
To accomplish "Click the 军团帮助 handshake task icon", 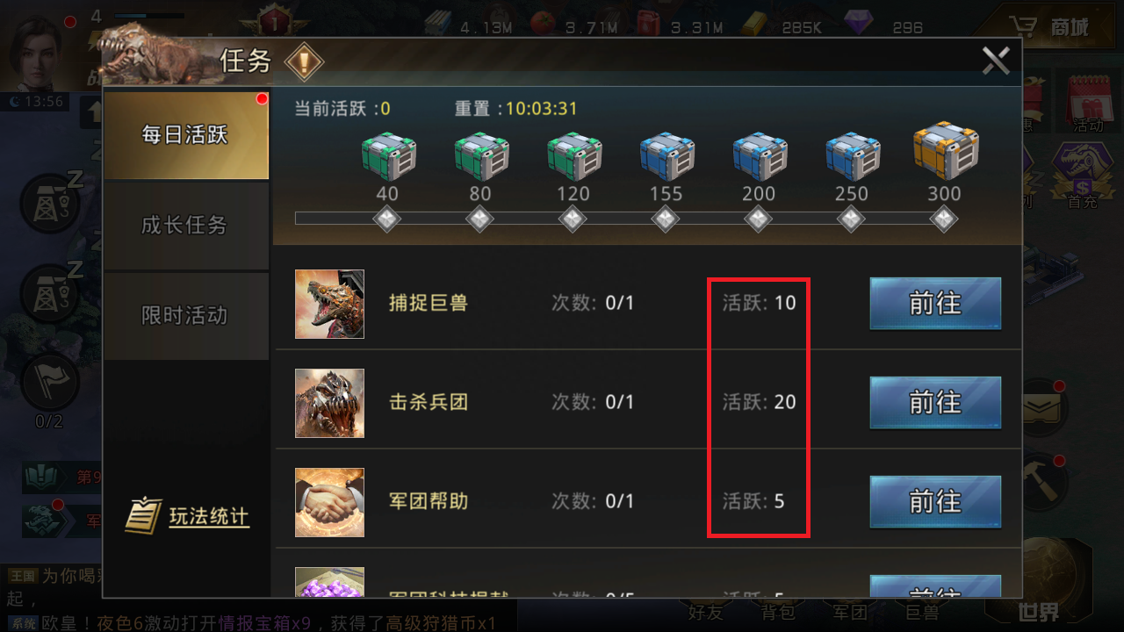I will pyautogui.click(x=329, y=502).
